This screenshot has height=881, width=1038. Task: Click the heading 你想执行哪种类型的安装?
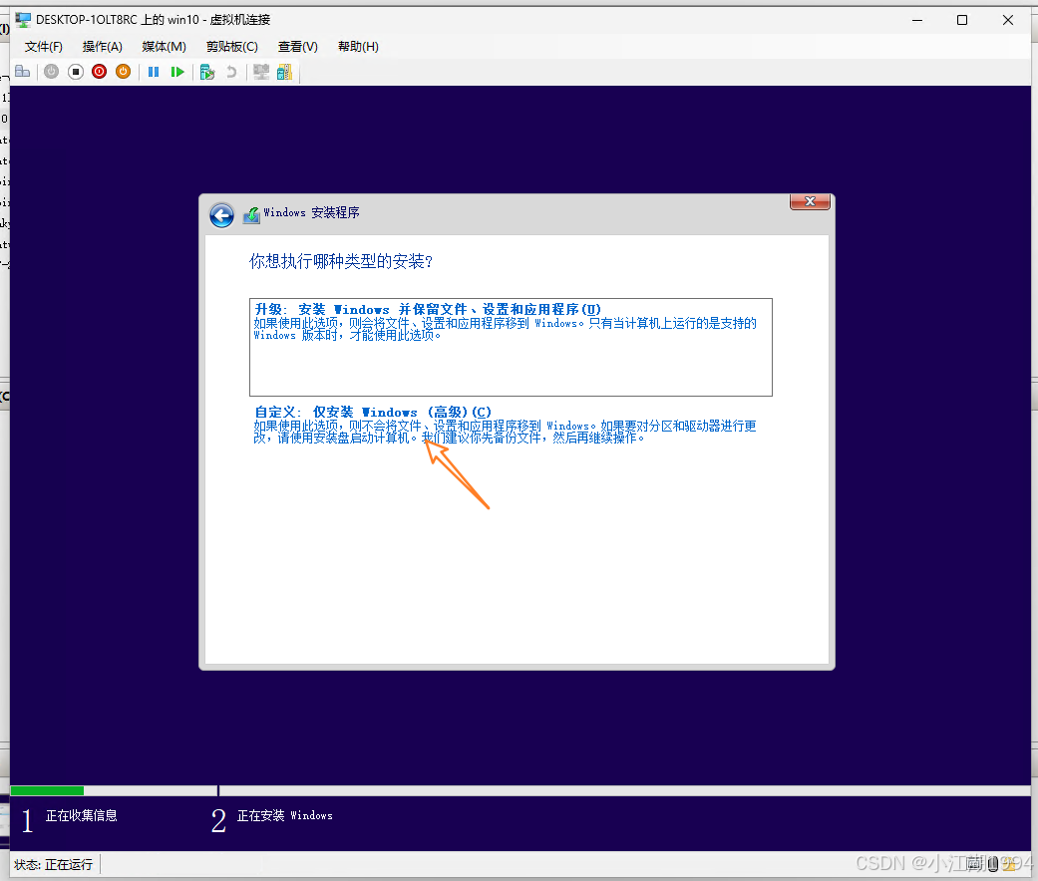[x=341, y=262]
